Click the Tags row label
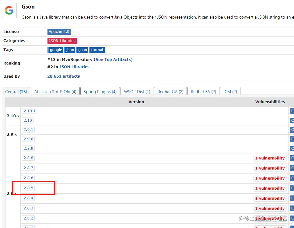 pos(8,50)
